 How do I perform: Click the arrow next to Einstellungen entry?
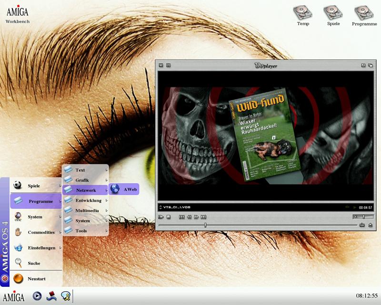[60, 248]
